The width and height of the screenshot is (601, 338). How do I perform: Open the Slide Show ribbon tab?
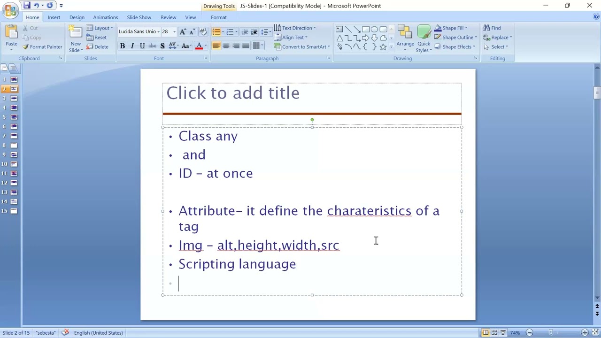click(x=139, y=17)
